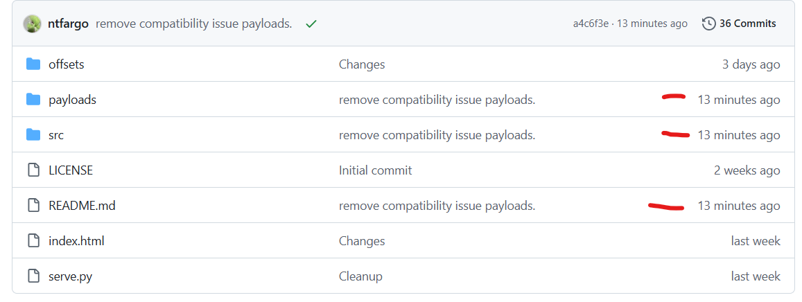Click the LICENSE file icon
Viewport: 802px width, 302px height.
click(33, 170)
